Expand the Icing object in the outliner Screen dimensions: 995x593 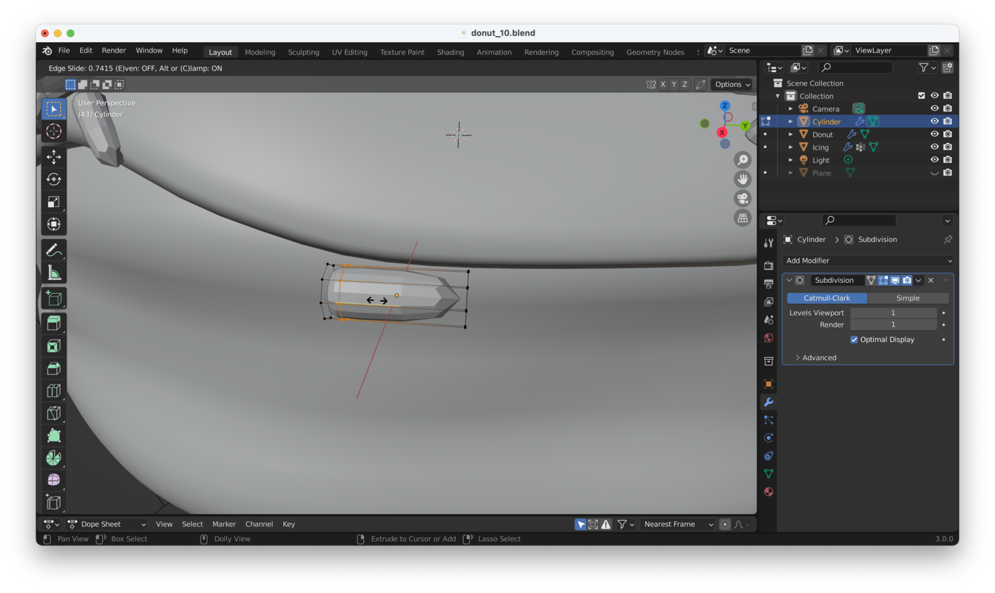point(790,147)
